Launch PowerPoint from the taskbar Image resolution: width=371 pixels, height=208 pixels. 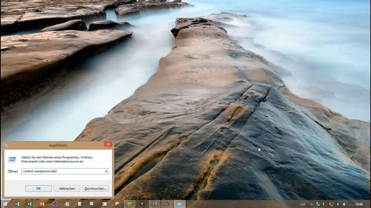point(42,204)
